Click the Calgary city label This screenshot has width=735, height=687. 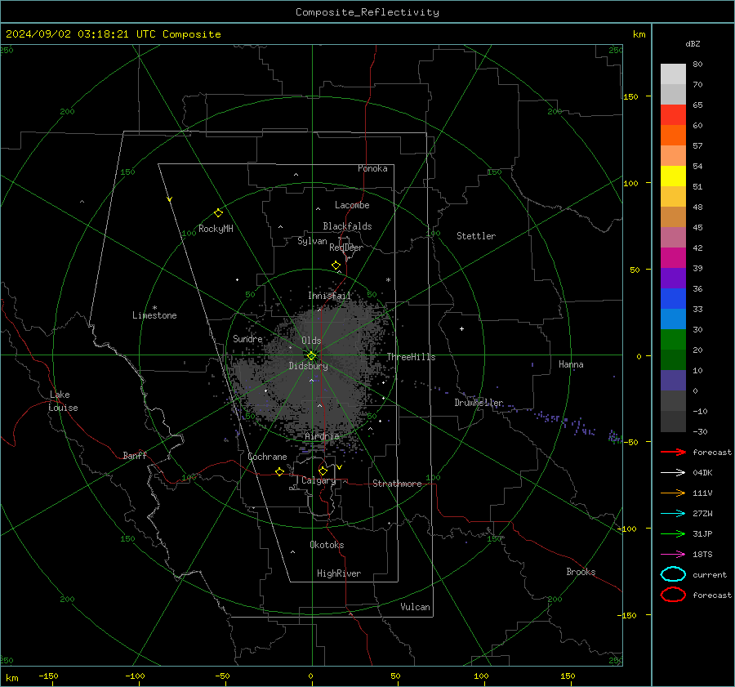click(318, 480)
